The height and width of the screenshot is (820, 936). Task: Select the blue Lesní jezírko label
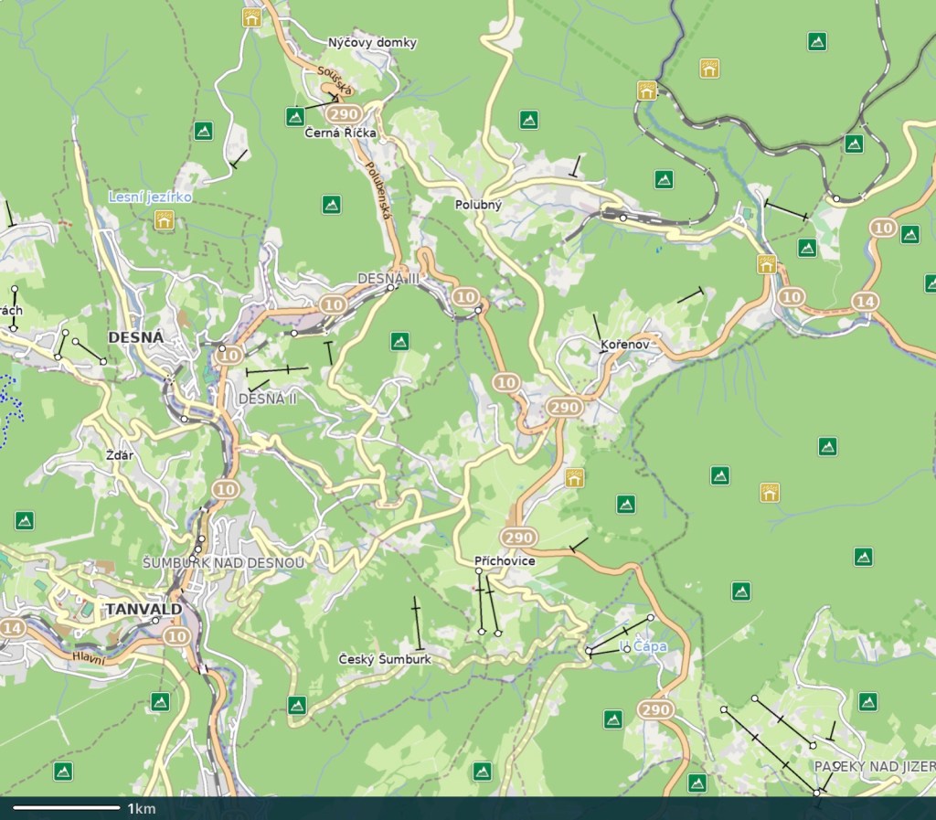[x=150, y=197]
